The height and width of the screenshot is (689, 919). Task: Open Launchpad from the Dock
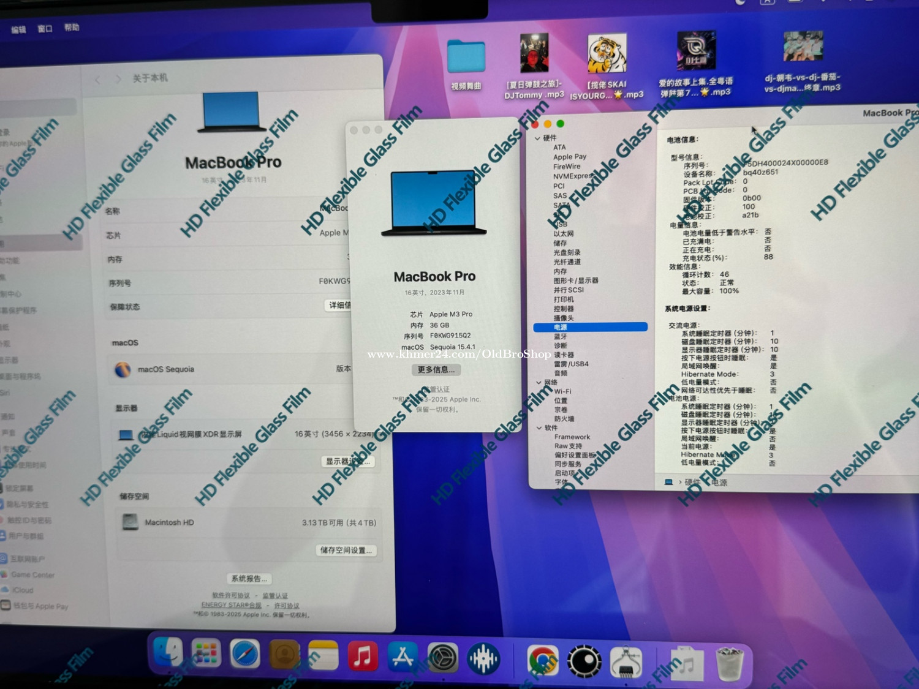[x=206, y=653]
